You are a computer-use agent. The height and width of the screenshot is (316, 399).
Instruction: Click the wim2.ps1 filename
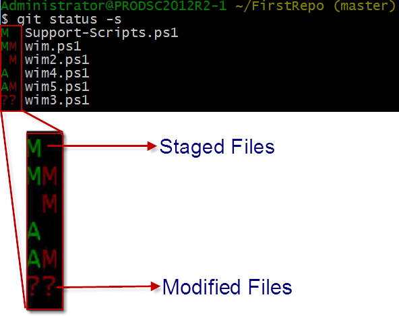(57, 60)
